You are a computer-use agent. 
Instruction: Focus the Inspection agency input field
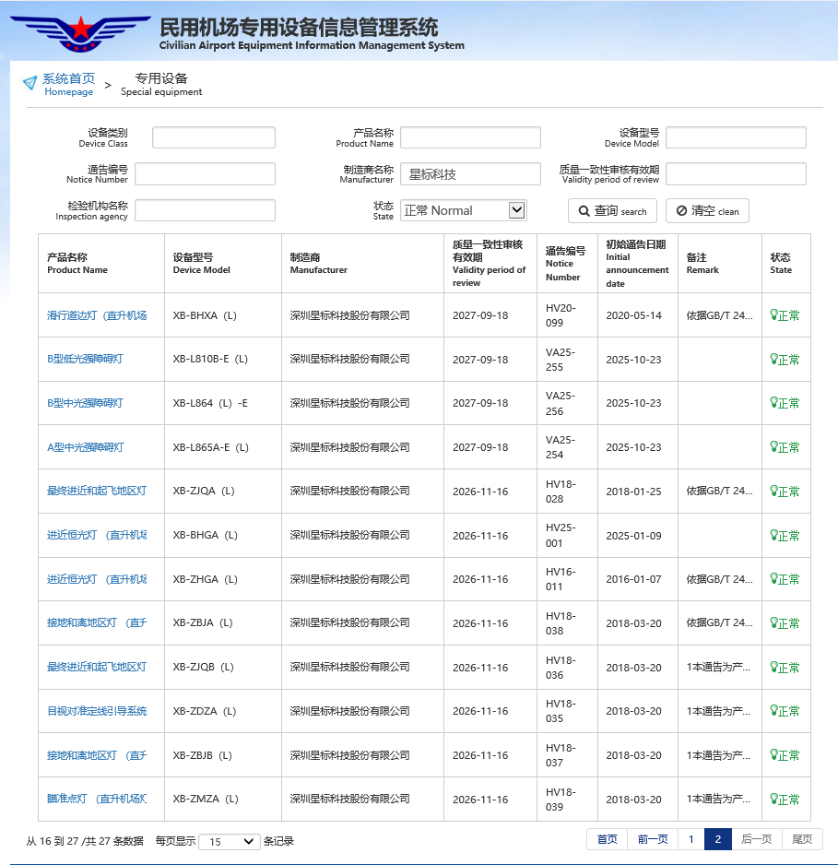coord(205,210)
